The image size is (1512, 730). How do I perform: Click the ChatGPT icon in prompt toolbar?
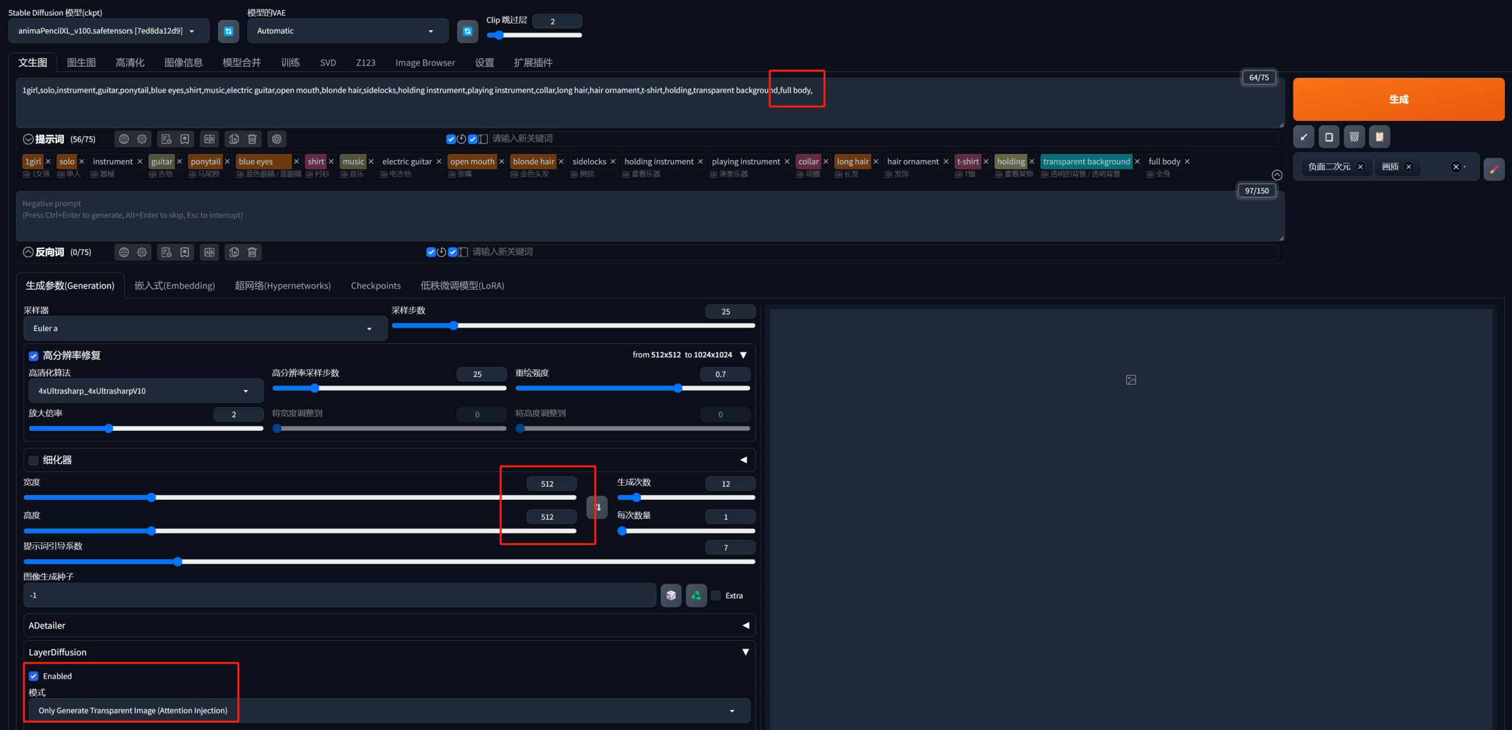pos(276,139)
